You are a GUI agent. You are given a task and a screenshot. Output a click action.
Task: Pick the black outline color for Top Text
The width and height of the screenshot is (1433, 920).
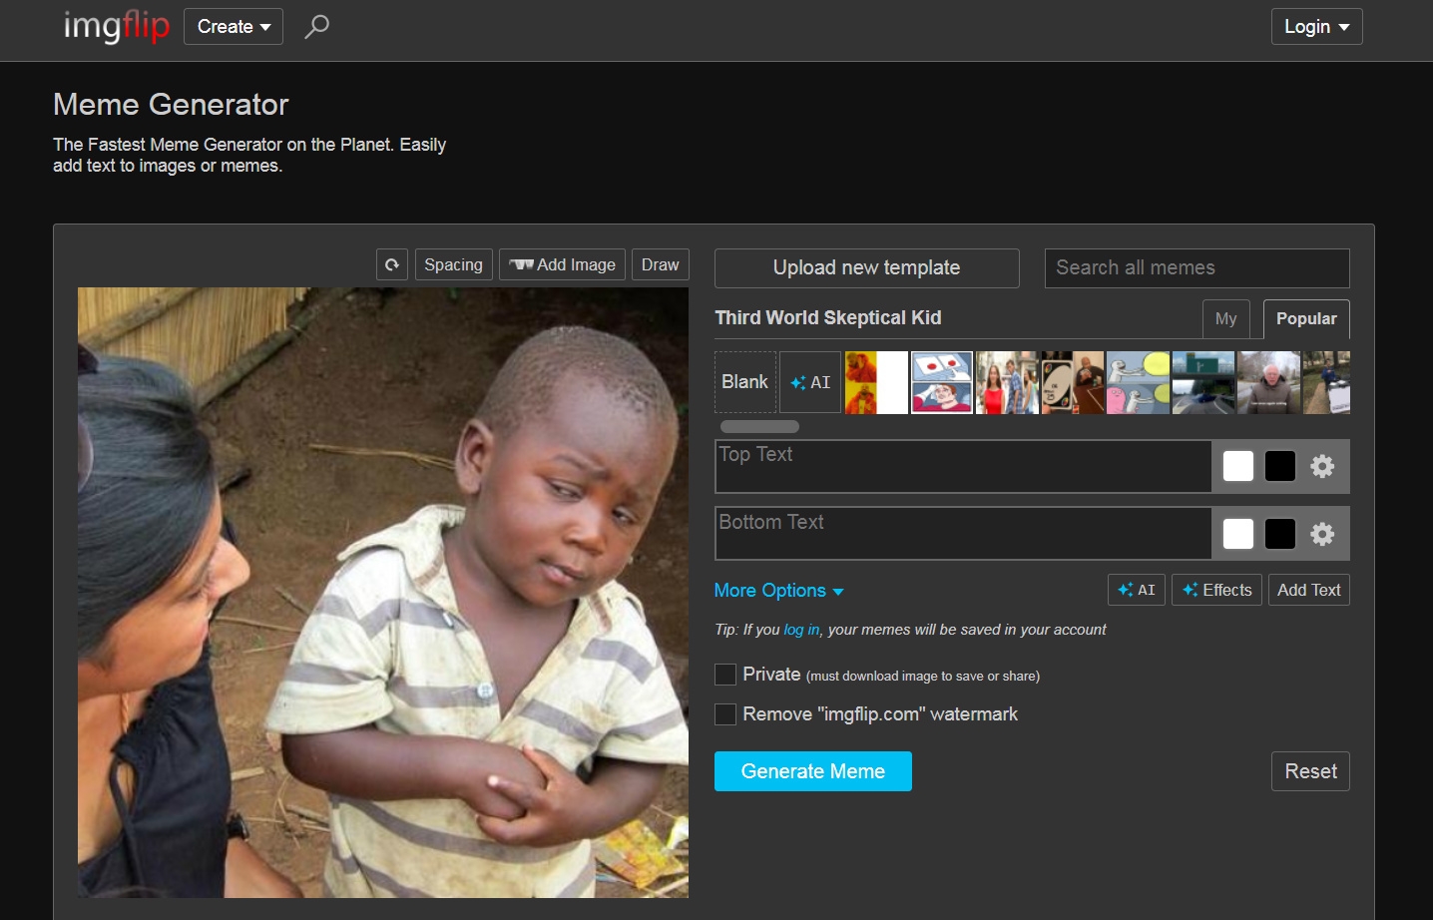[1280, 466]
